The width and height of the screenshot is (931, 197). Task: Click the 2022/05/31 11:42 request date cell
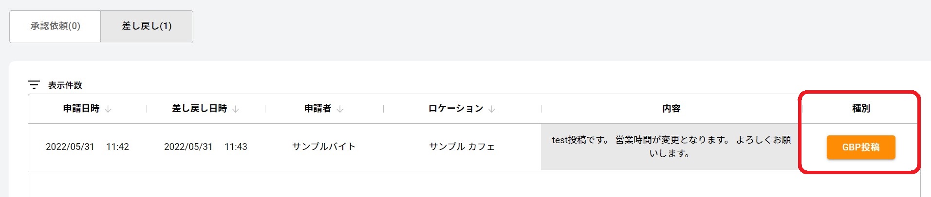click(x=87, y=147)
